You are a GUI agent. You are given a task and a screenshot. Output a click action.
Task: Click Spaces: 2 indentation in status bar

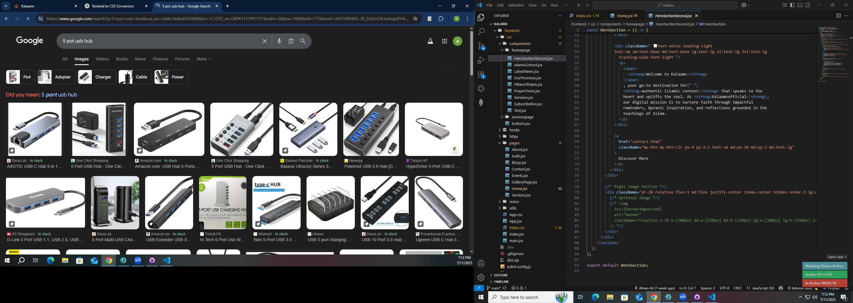(707, 288)
